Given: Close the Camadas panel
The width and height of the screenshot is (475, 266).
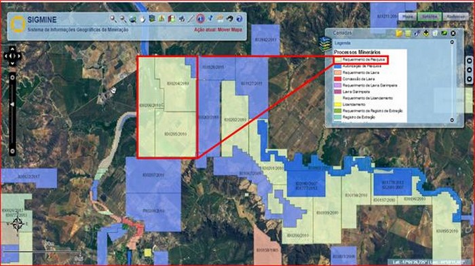Looking at the screenshot, I should (x=453, y=33).
